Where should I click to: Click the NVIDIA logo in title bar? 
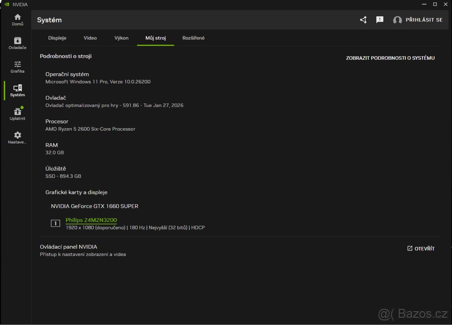(x=6, y=5)
